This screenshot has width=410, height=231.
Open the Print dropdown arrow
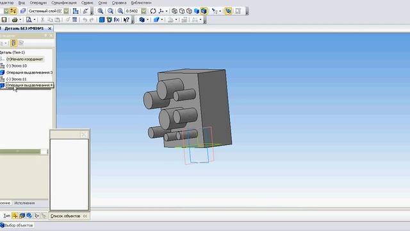(20, 20)
